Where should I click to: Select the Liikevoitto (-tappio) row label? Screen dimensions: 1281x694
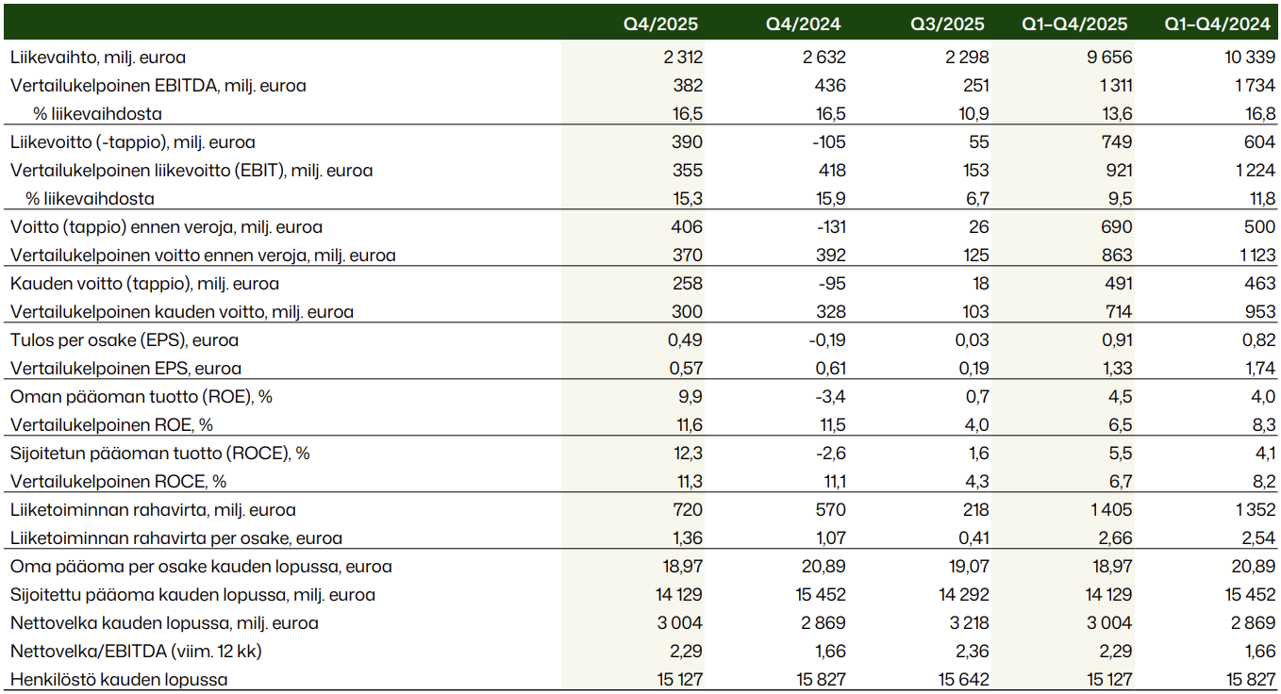coord(133,142)
